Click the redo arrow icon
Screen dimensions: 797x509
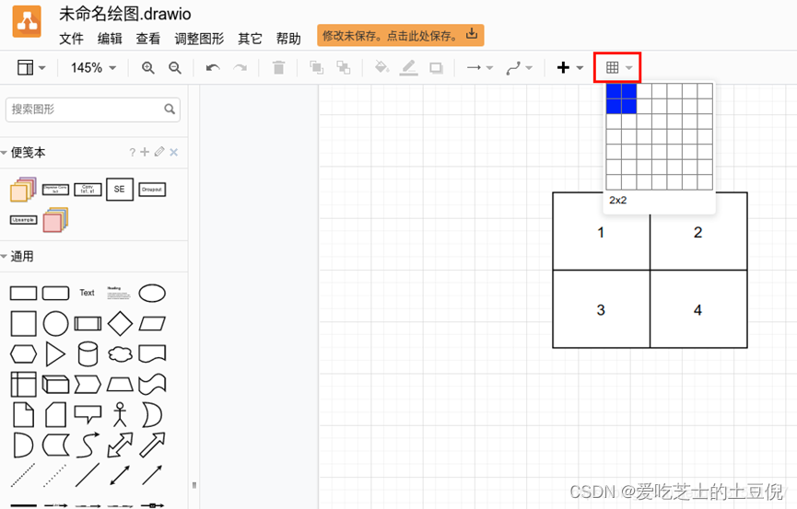tap(240, 67)
